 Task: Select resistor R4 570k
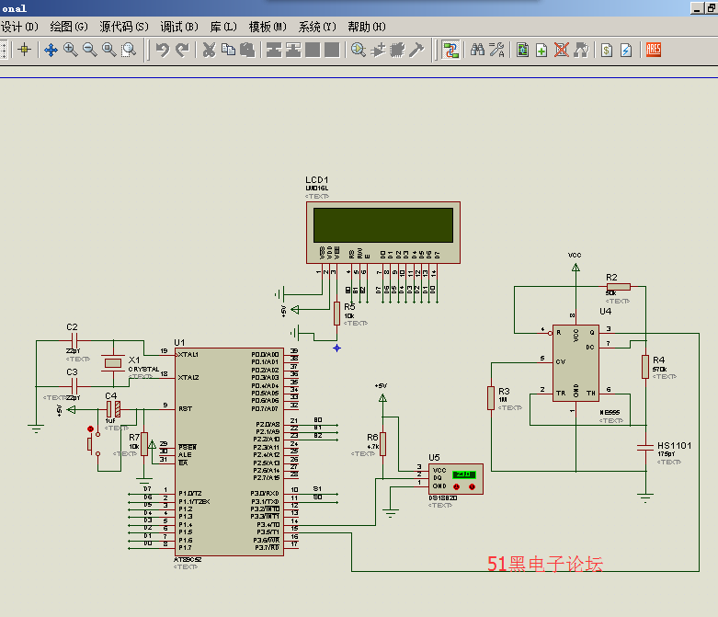[x=645, y=367]
